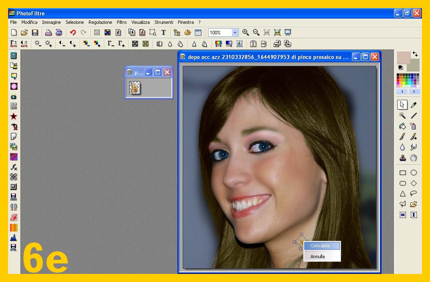The height and width of the screenshot is (282, 430).
Task: Click Annulla in the context menu
Action: (x=318, y=257)
